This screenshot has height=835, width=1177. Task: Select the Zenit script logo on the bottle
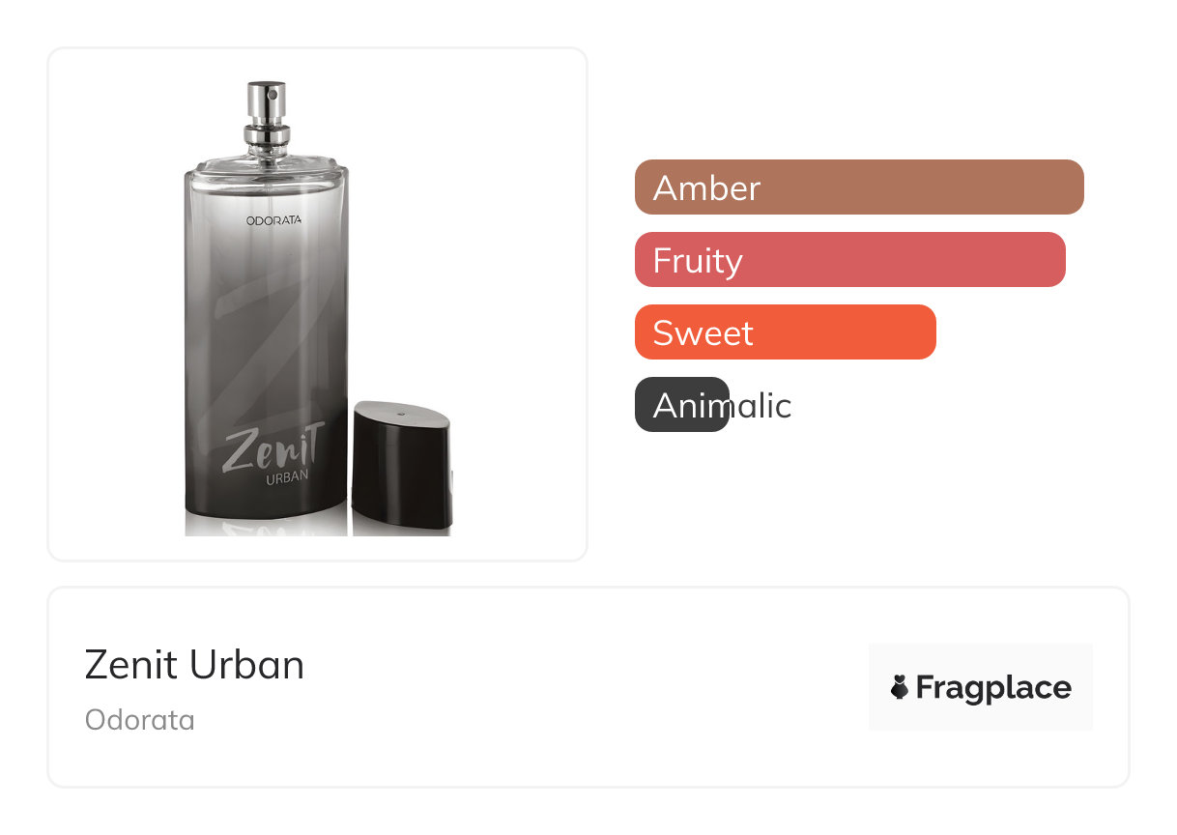273,446
